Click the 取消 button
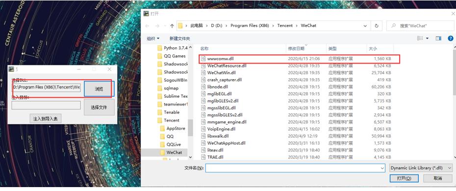 coord(438,178)
